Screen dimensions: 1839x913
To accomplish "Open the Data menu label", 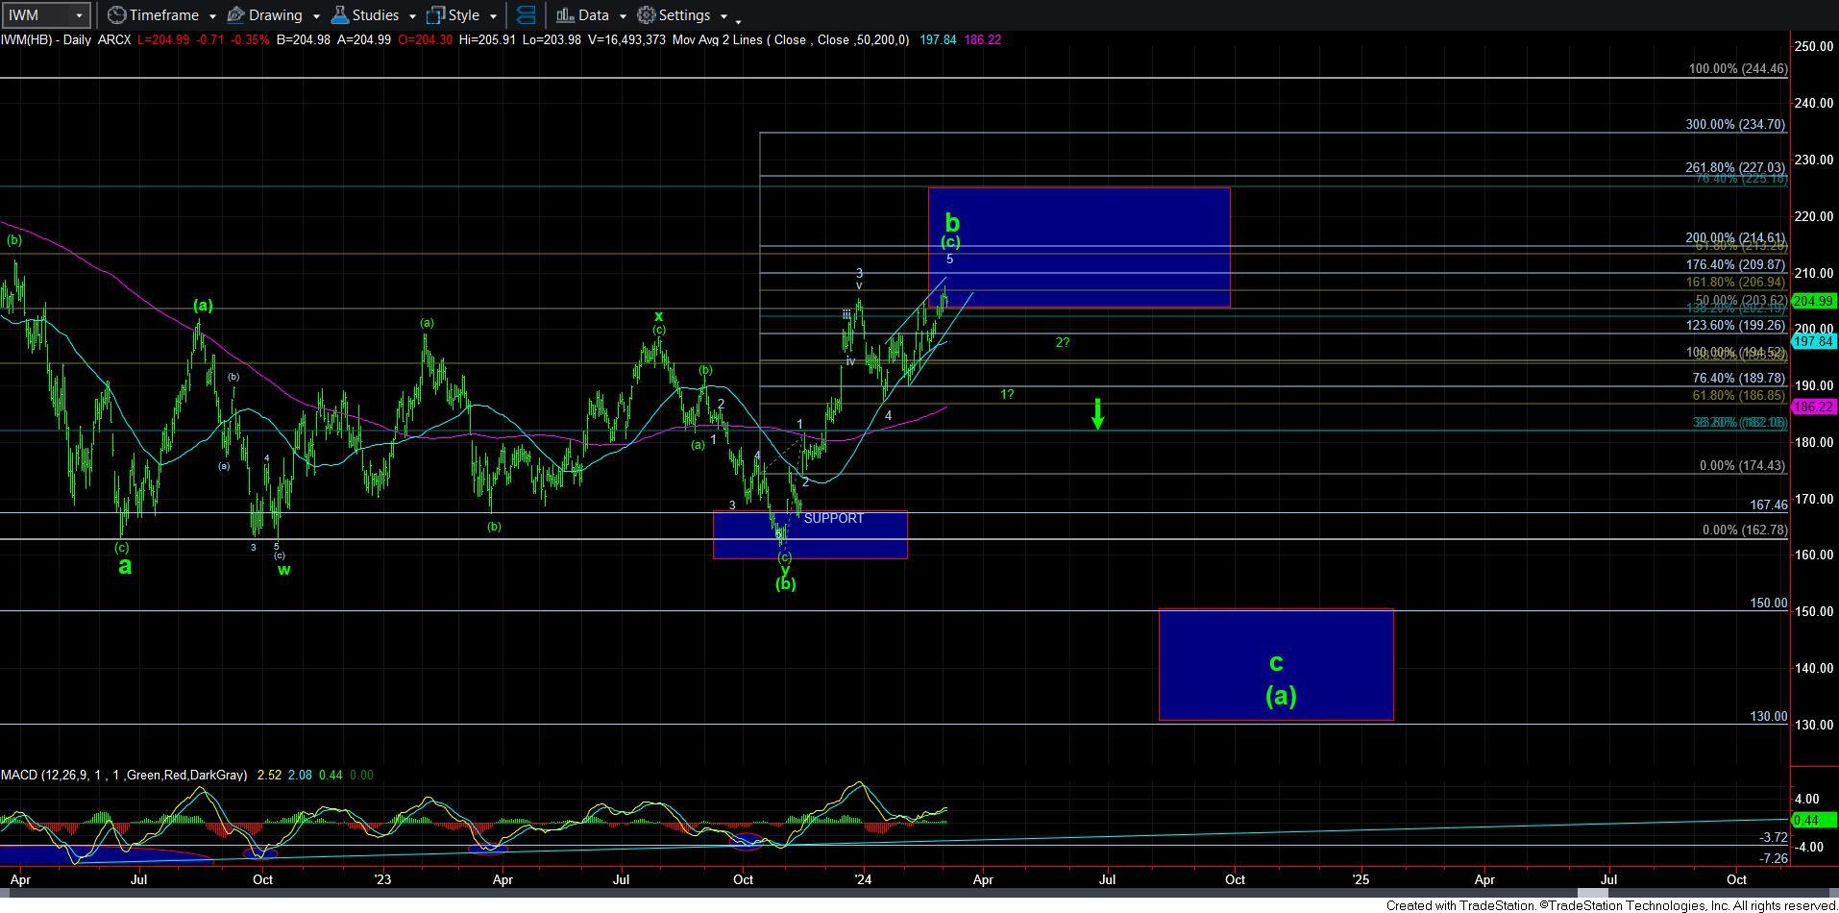I will coord(593,15).
